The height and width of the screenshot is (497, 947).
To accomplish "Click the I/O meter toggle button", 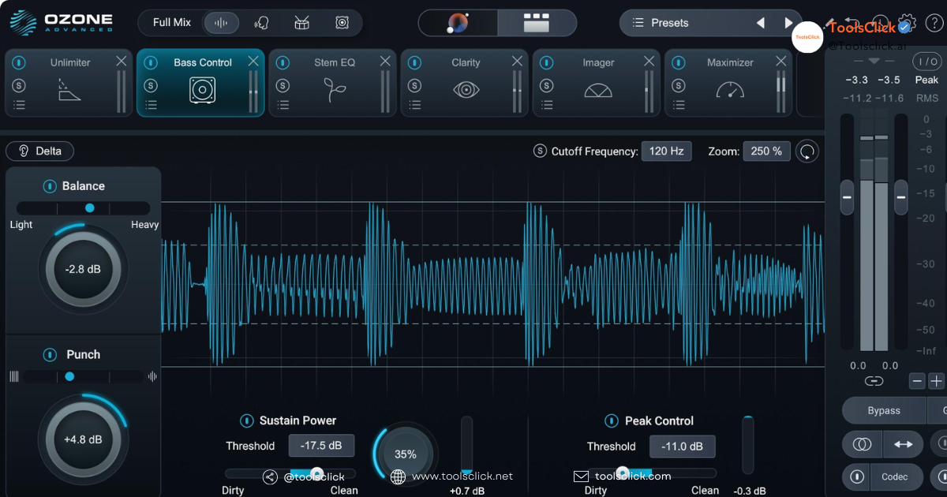I will pyautogui.click(x=926, y=62).
